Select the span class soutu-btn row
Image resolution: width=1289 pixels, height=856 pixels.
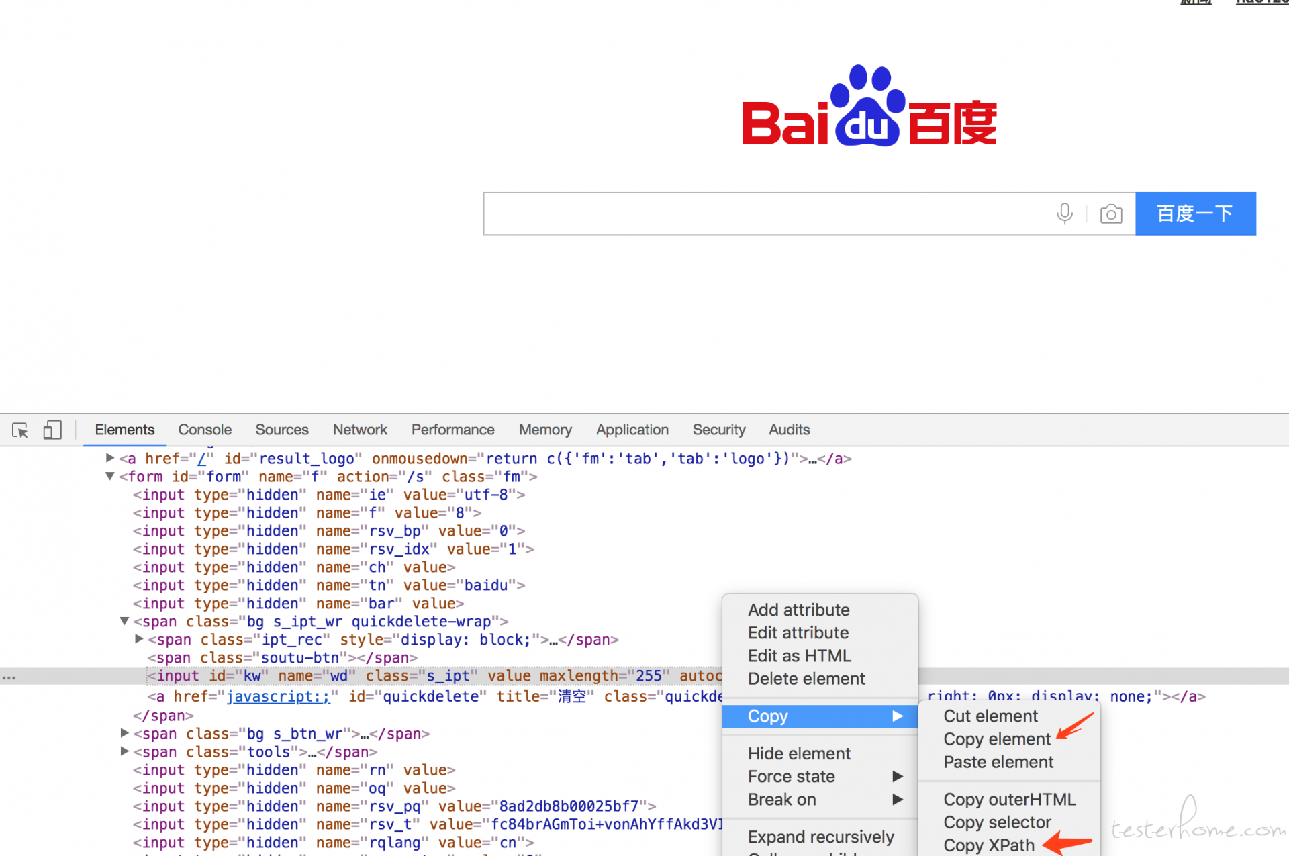click(283, 658)
